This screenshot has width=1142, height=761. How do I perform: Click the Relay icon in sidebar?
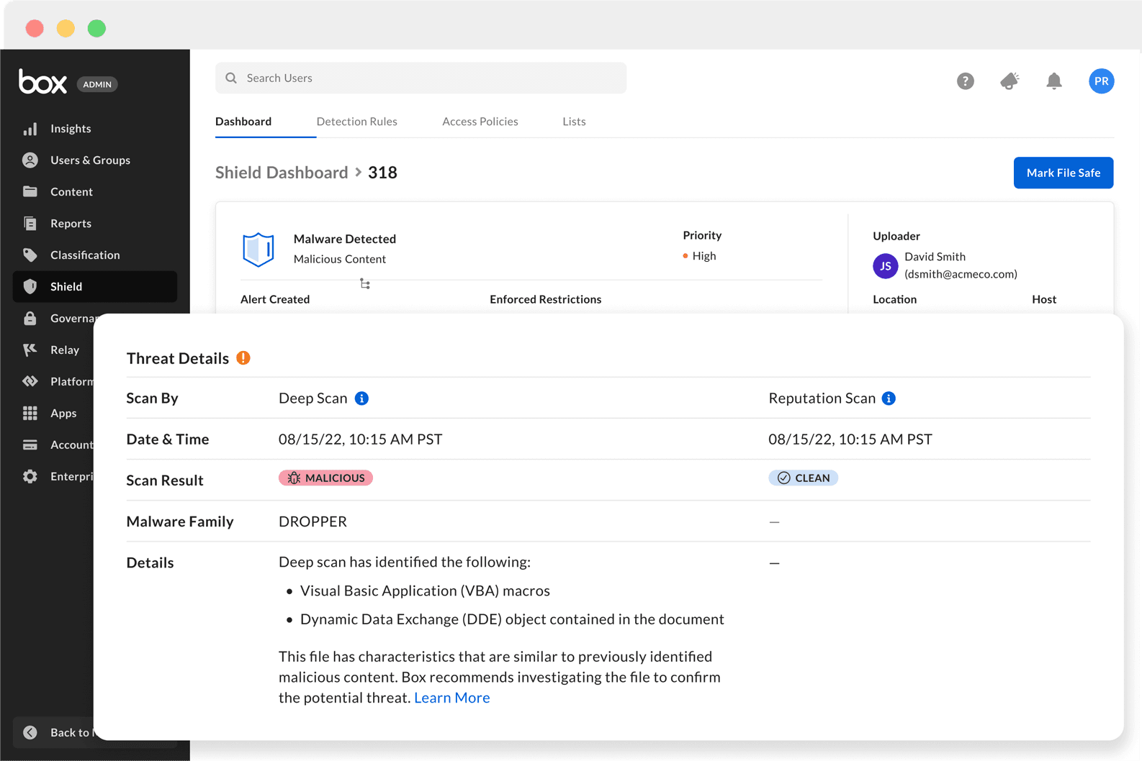click(x=30, y=350)
